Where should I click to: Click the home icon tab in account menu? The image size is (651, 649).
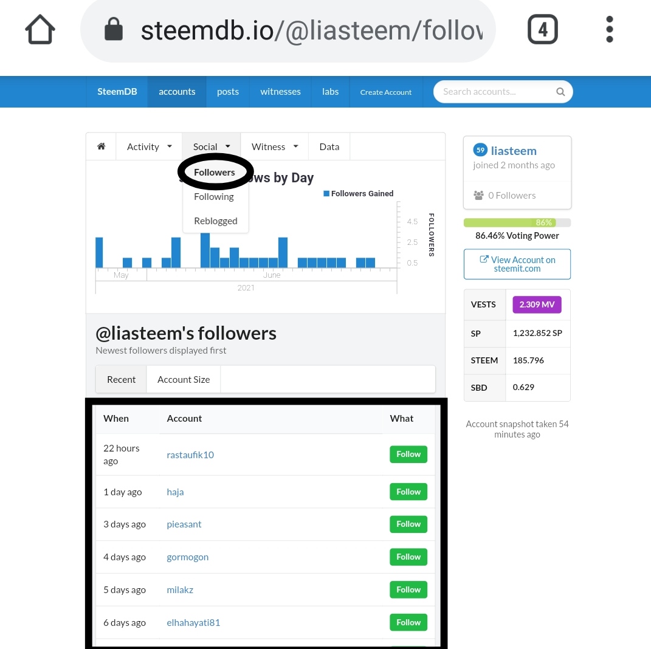[102, 146]
